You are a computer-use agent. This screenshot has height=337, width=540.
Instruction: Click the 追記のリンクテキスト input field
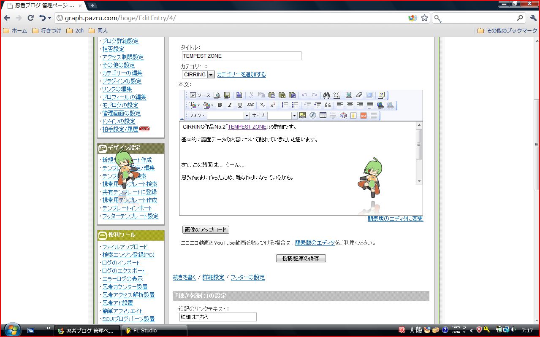(218, 317)
